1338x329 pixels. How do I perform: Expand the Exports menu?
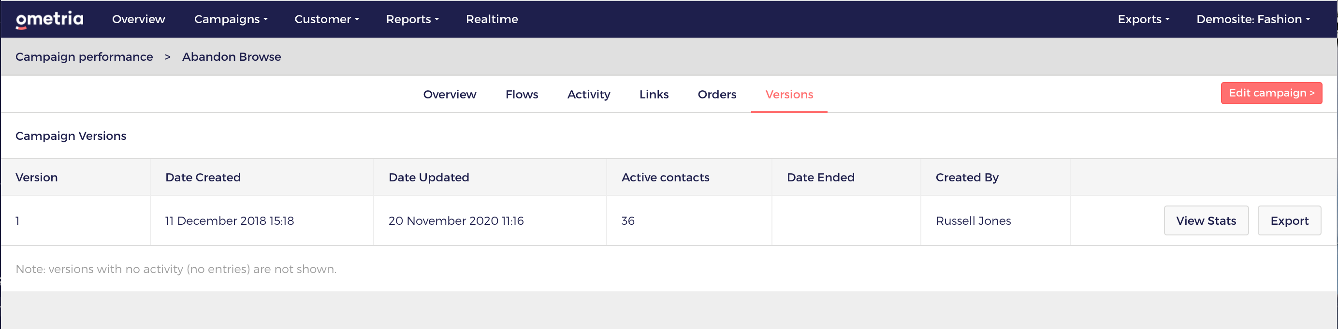(1143, 19)
